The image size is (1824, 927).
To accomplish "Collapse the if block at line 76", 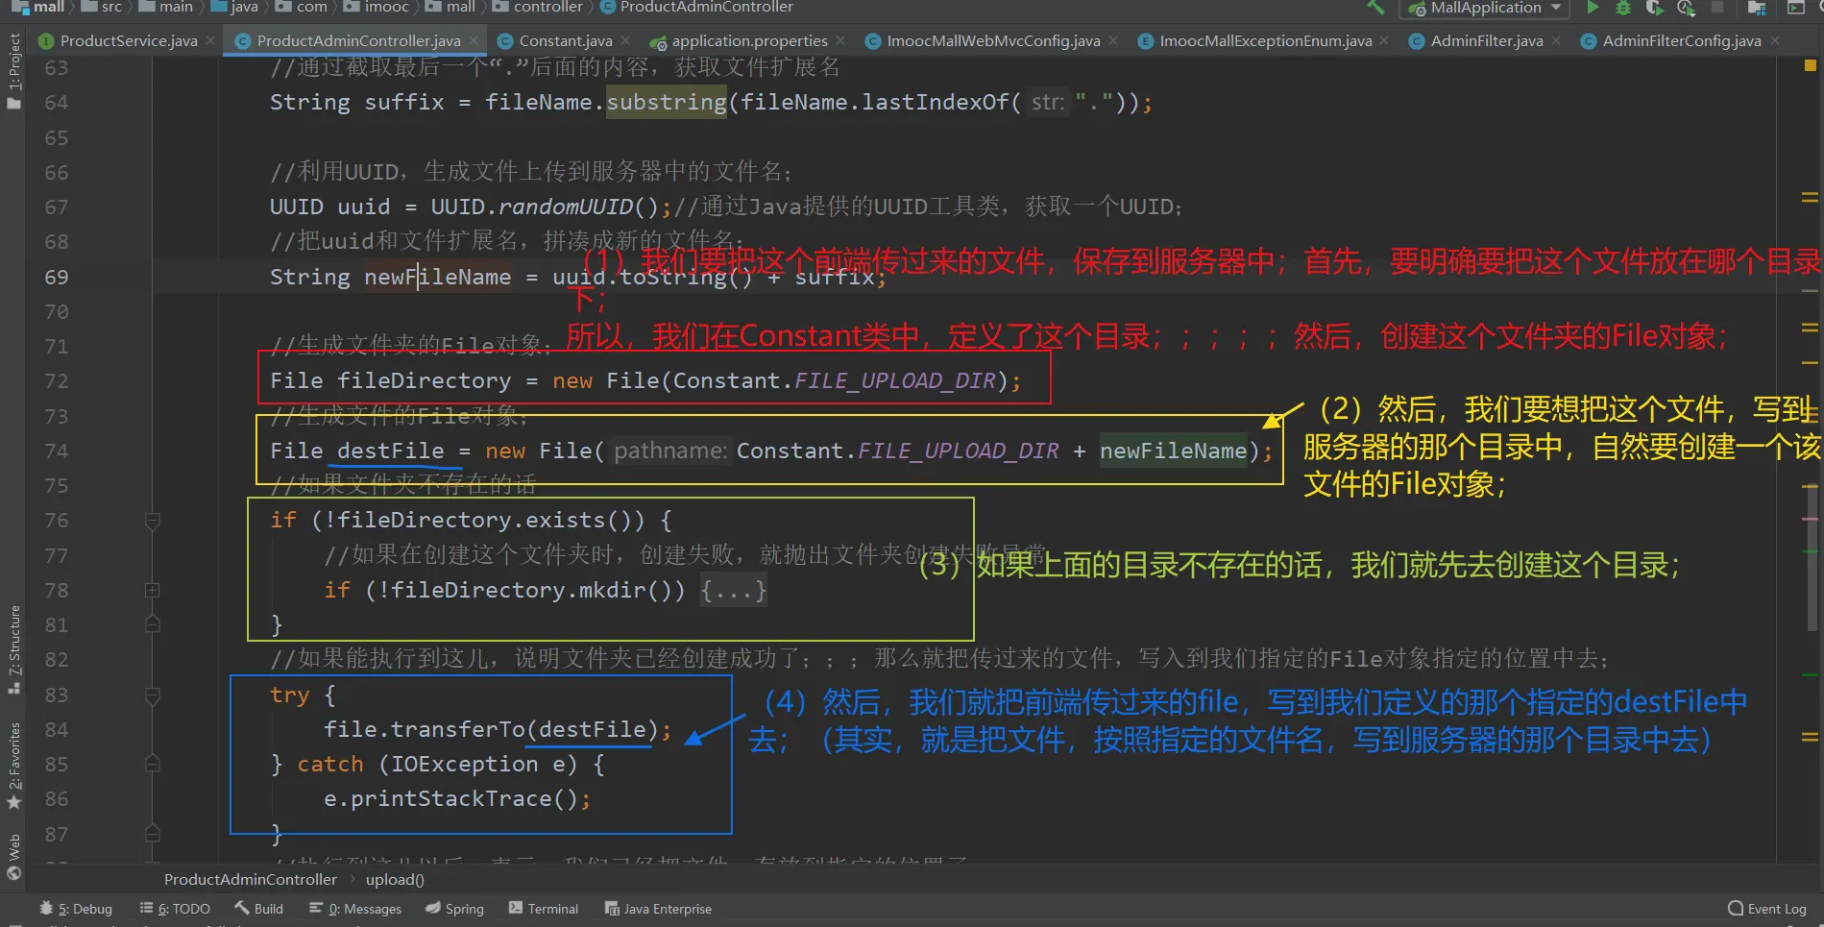I will 152,521.
